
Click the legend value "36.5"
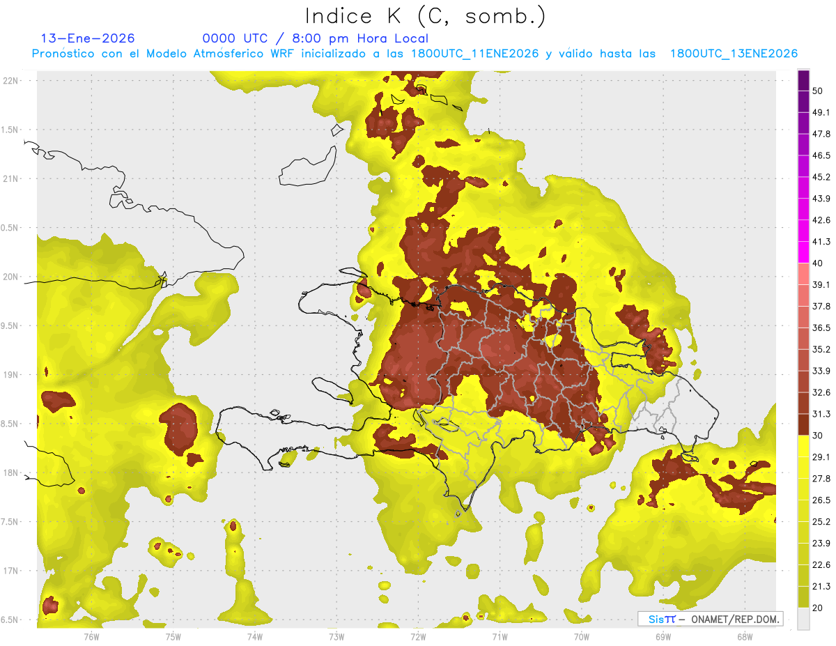821,328
